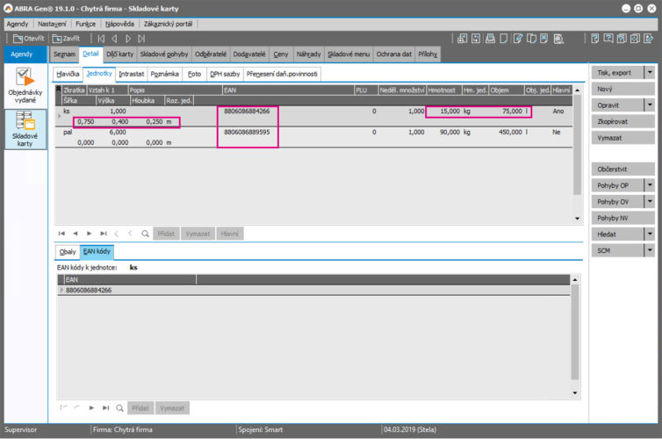Go to last record in top toolbar
662x439 pixels.
[x=142, y=39]
